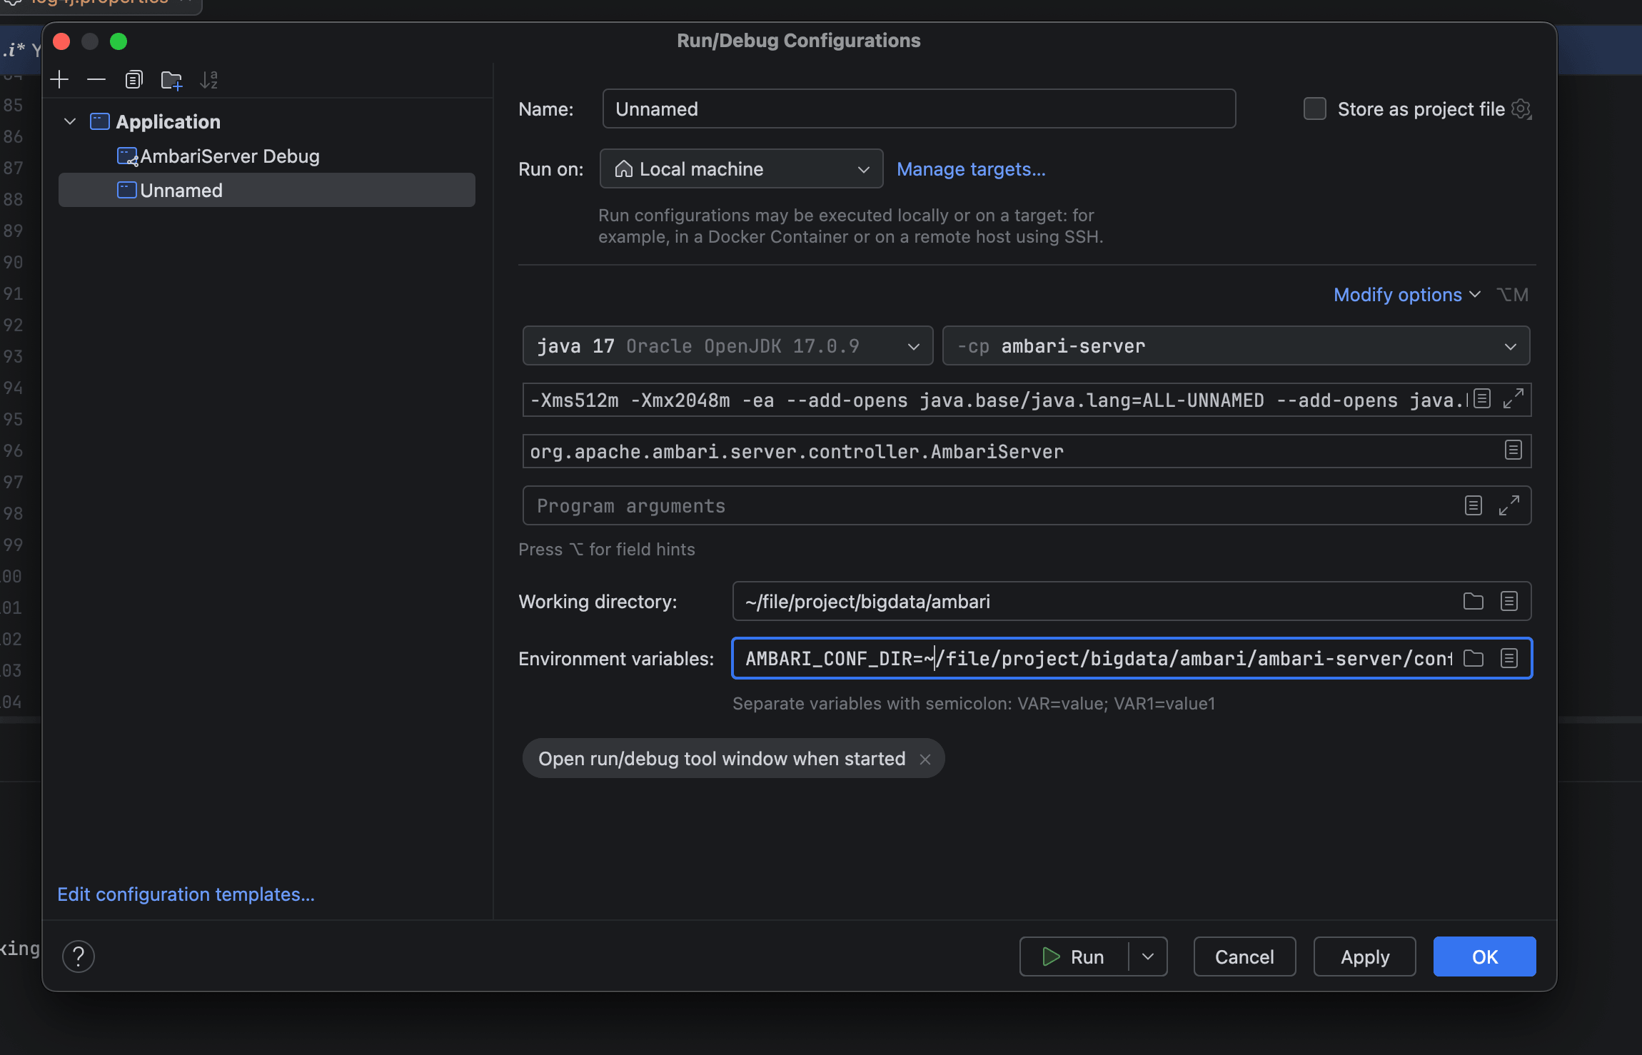Click the Apply button
The width and height of the screenshot is (1642, 1055).
pyautogui.click(x=1364, y=956)
